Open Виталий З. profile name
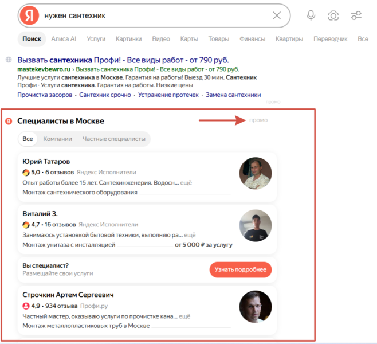Image resolution: width=377 pixels, height=344 pixels. [40, 214]
